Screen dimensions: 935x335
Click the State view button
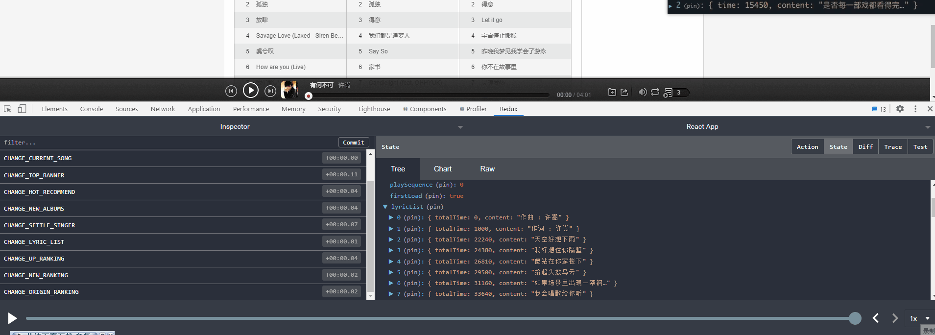coord(838,147)
